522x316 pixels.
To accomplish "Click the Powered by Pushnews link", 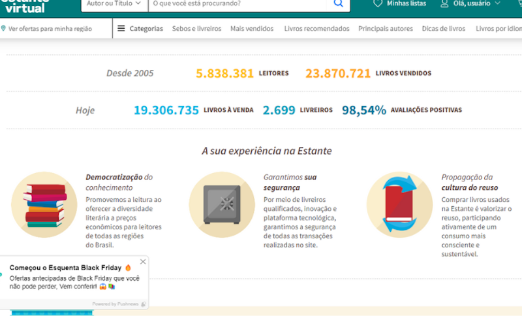I will 115,304.
